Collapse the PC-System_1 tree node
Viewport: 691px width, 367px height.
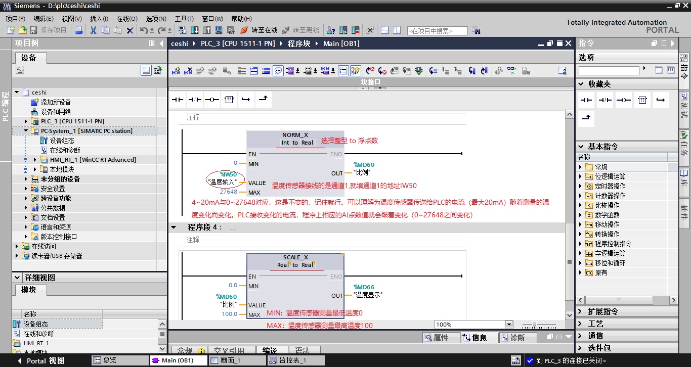tap(26, 131)
